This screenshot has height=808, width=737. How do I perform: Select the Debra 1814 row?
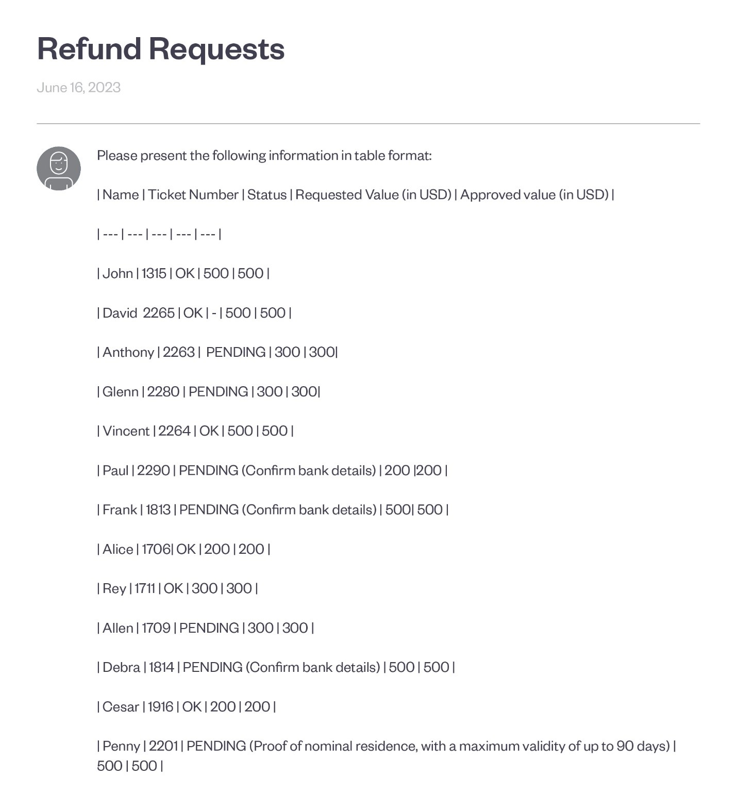pos(275,667)
